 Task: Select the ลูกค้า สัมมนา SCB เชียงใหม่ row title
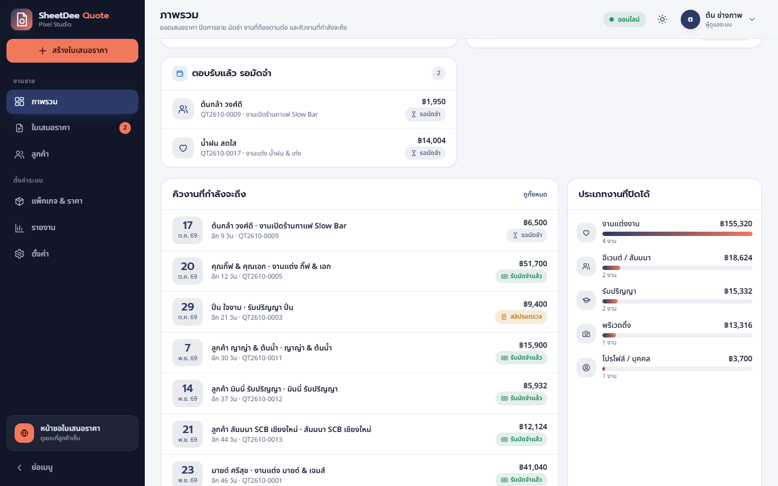coord(291,430)
